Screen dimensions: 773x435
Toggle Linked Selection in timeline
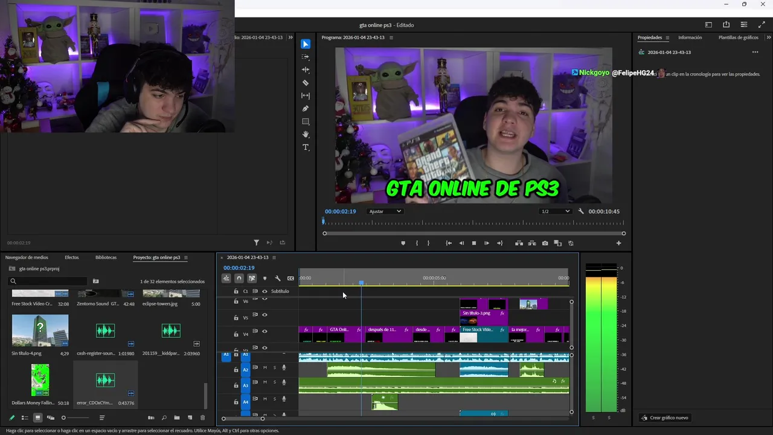[252, 279]
